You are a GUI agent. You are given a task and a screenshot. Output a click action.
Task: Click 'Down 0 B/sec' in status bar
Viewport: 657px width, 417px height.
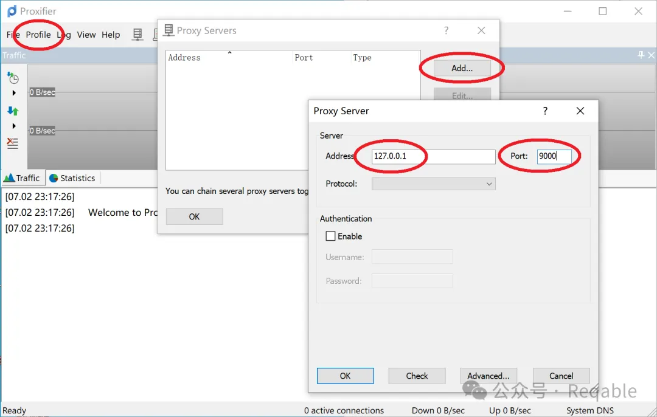[438, 410]
